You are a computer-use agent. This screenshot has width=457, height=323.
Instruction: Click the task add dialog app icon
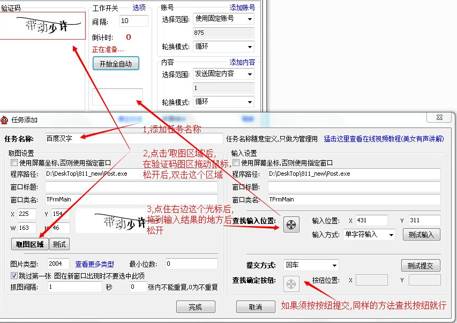pos(4,120)
